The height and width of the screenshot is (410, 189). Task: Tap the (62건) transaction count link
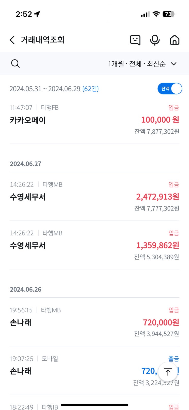[91, 89]
